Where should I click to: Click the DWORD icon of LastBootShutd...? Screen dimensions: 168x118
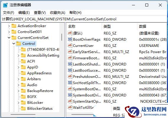click(70, 64)
